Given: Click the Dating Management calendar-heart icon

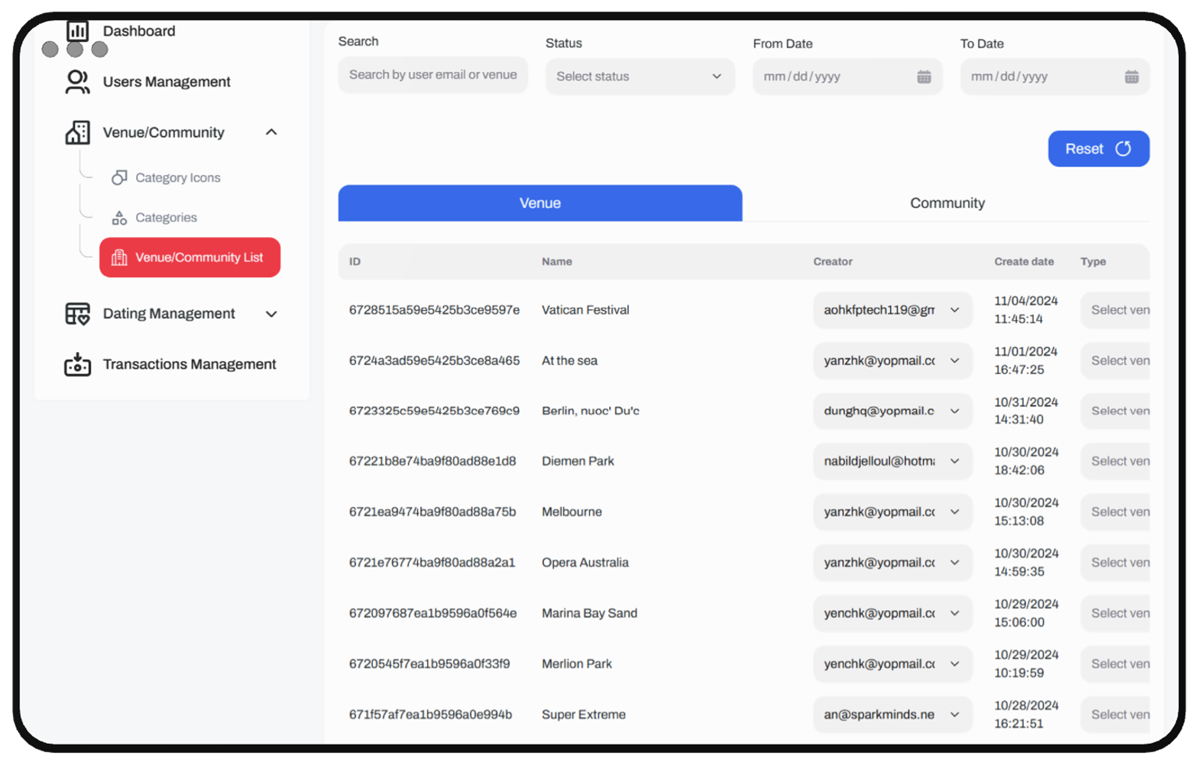Looking at the screenshot, I should pos(77,314).
